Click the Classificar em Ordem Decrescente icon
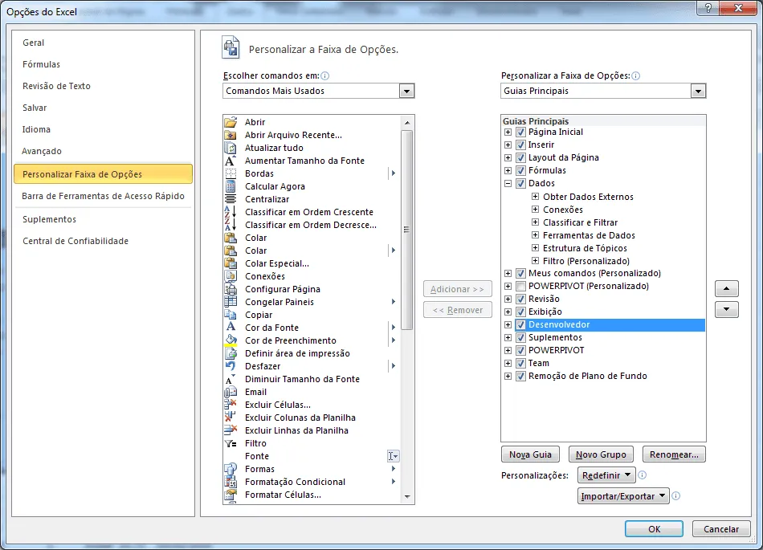Image resolution: width=763 pixels, height=550 pixels. click(231, 225)
